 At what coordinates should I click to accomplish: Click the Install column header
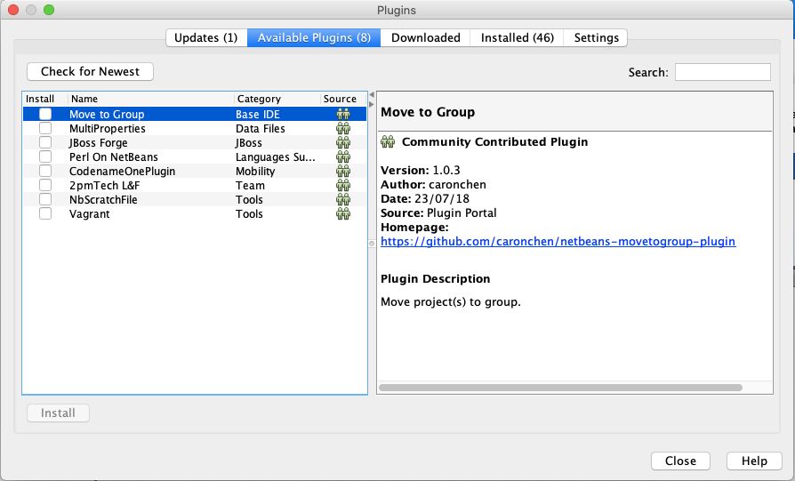click(45, 99)
